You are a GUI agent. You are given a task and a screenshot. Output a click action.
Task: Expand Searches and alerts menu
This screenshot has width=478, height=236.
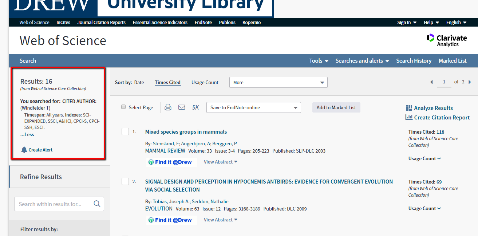pyautogui.click(x=362, y=61)
